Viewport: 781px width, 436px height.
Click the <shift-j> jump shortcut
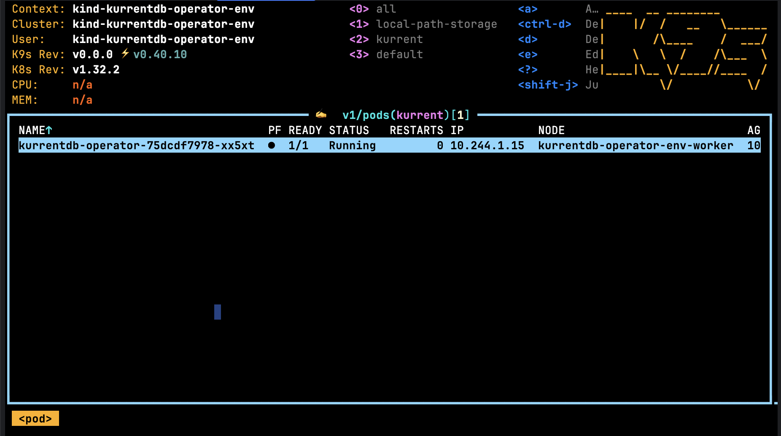pyautogui.click(x=548, y=85)
